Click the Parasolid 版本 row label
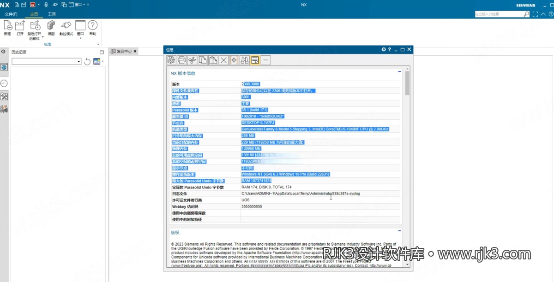Viewport: 554px width, 282px height. (x=185, y=110)
